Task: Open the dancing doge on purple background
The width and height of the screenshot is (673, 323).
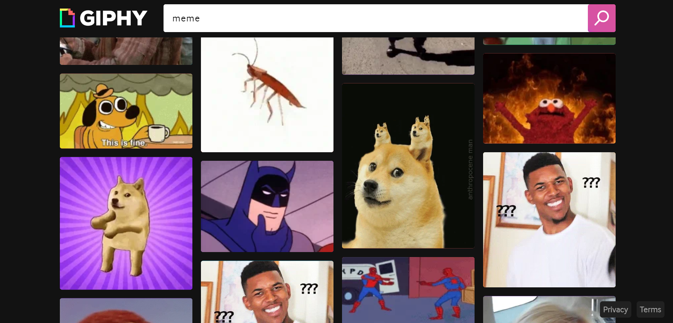Action: 126,223
